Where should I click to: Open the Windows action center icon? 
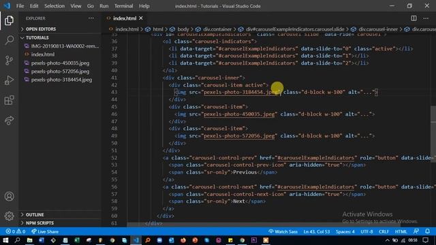(425, 240)
